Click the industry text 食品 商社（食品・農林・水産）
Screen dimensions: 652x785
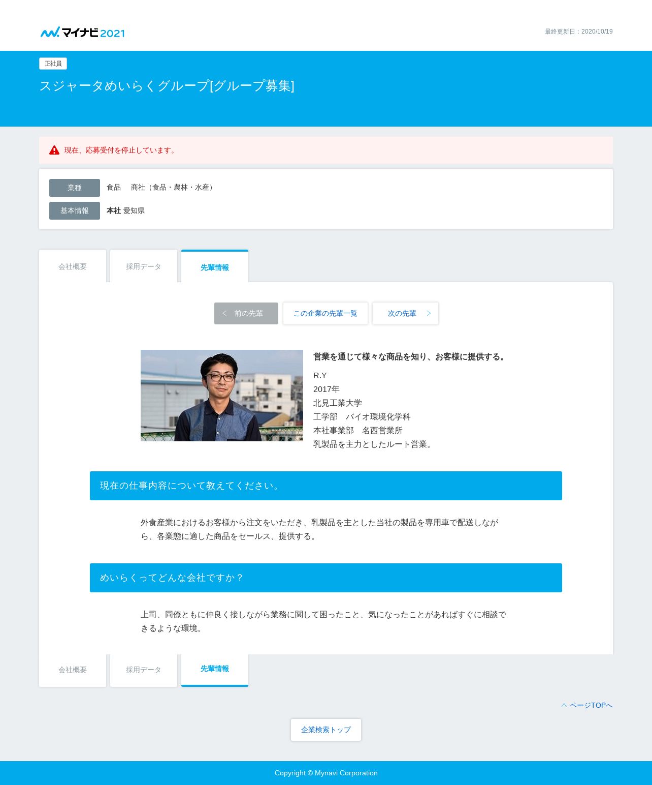point(161,187)
